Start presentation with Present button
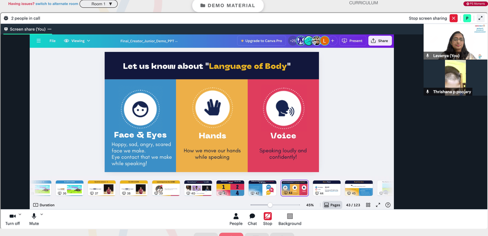This screenshot has width=488, height=236. (353, 41)
